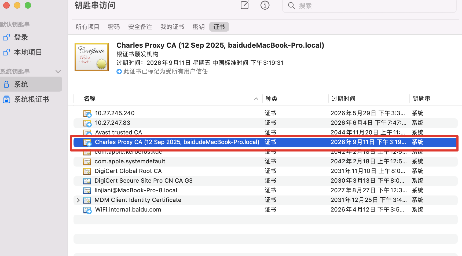Click certificate icon for com.apple.systemdefault
462x256 pixels.
pos(87,161)
